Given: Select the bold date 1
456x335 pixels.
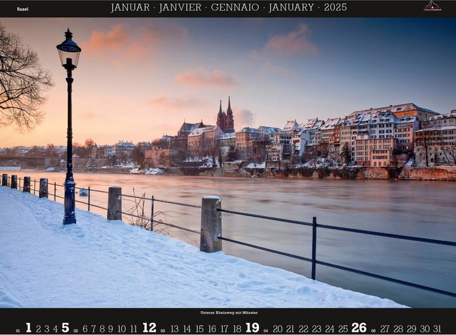Looking at the screenshot, I should [x=28, y=328].
